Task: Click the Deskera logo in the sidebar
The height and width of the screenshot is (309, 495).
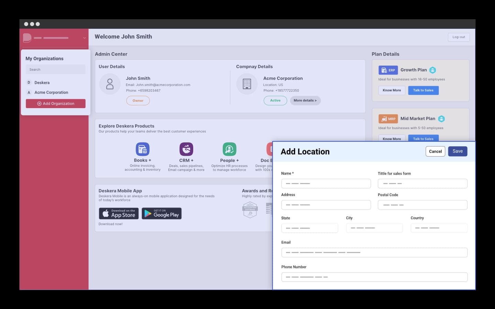Action: 27,38
